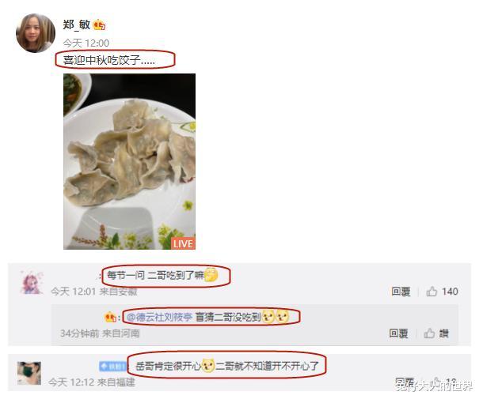Reply to the comment with 140 likes
The width and height of the screenshot is (479, 399).
(401, 292)
